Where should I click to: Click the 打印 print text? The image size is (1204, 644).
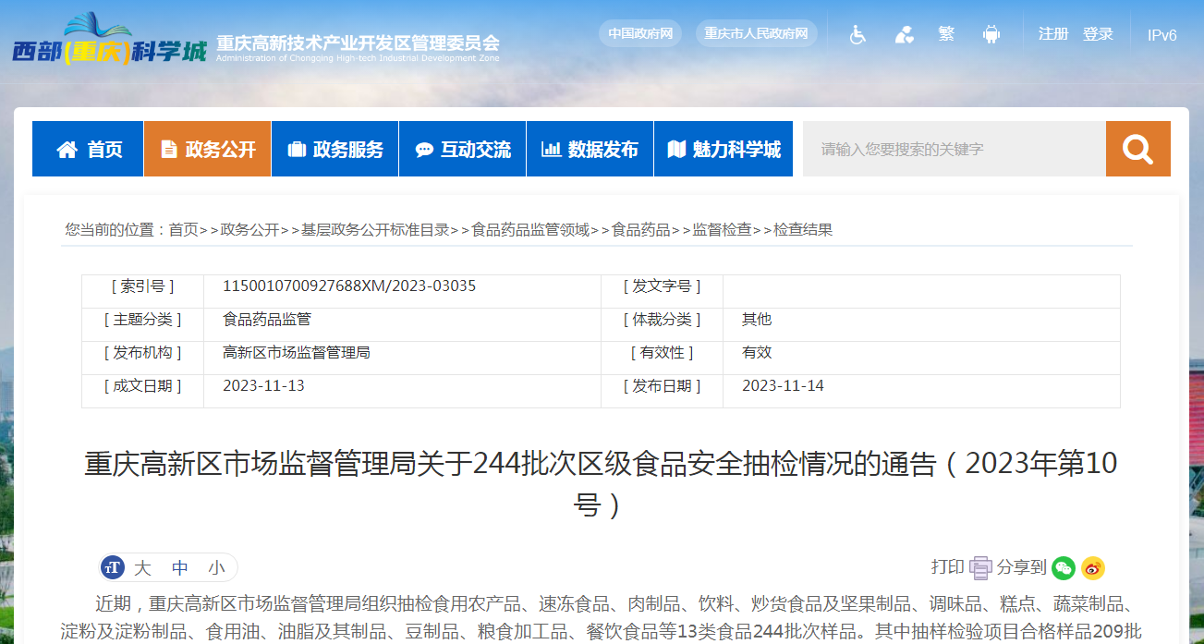(947, 567)
